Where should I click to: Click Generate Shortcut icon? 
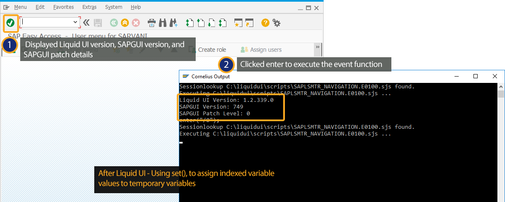pos(250,23)
